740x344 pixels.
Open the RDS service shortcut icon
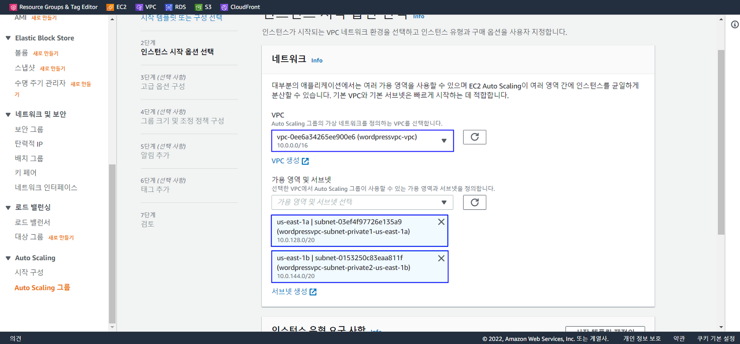coord(168,7)
